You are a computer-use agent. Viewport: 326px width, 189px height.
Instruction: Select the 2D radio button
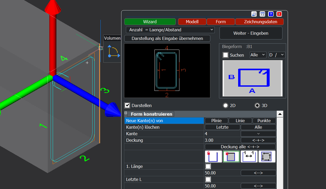[x=225, y=105]
